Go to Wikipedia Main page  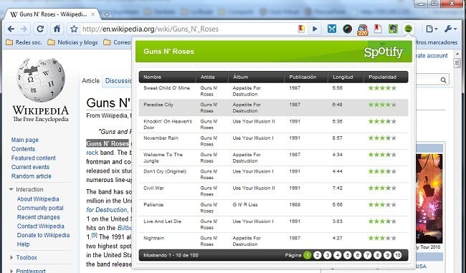pyautogui.click(x=24, y=140)
